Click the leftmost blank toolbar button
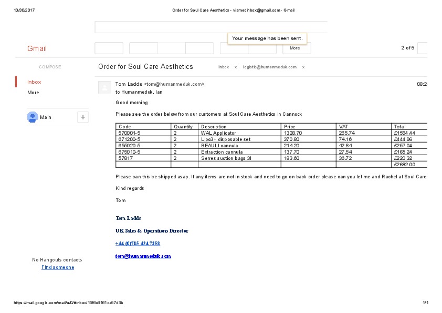 pos(109,48)
